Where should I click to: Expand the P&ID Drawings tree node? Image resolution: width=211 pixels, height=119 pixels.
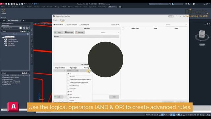click(4, 39)
